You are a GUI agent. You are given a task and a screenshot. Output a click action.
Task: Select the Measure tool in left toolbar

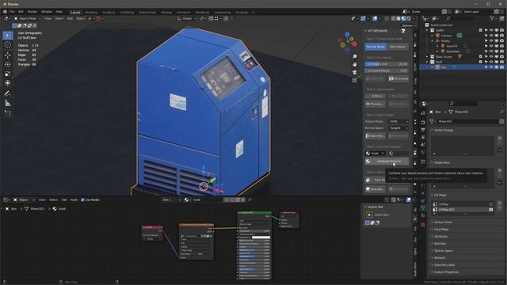7,104
